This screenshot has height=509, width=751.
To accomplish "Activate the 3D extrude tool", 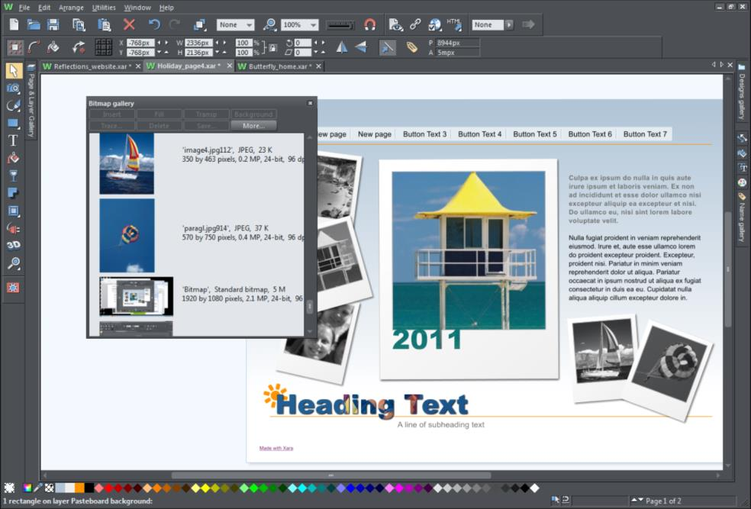I will pyautogui.click(x=13, y=245).
